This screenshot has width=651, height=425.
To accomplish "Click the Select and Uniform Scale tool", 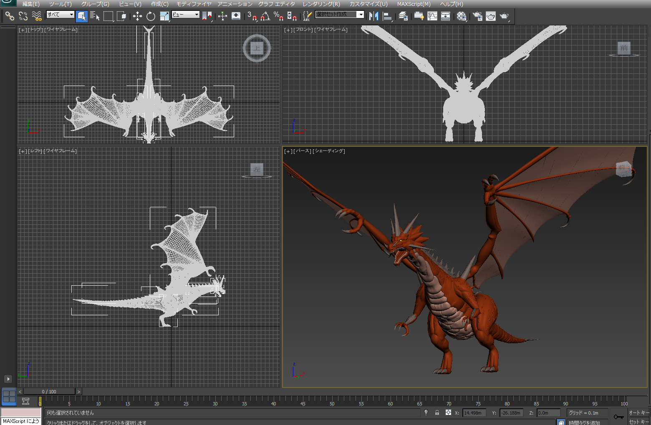I will pos(164,16).
